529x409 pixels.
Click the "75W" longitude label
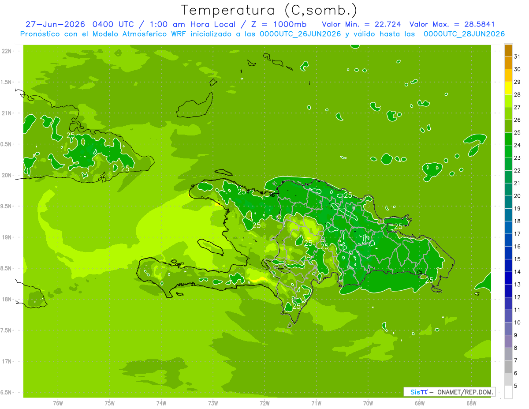click(110, 403)
